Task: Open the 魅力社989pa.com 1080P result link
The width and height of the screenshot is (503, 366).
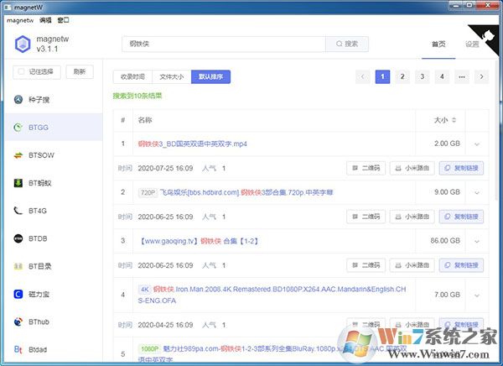Action: [272, 353]
